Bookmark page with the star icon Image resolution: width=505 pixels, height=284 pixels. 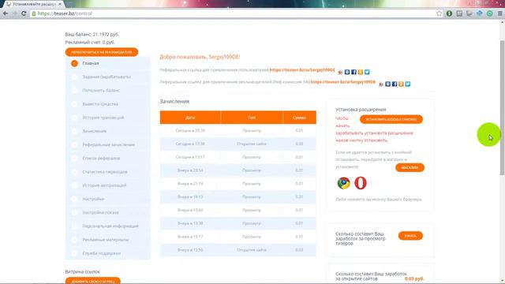(439, 13)
